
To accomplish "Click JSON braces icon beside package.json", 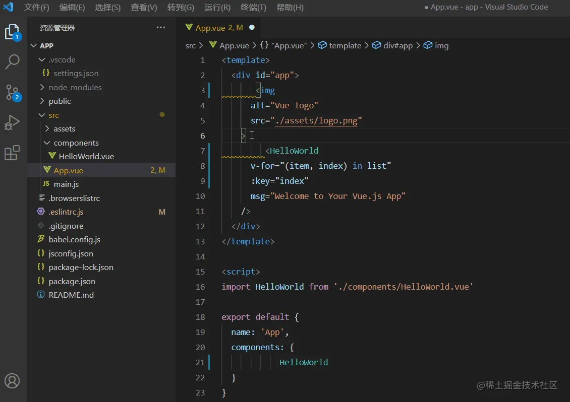I will pos(41,281).
